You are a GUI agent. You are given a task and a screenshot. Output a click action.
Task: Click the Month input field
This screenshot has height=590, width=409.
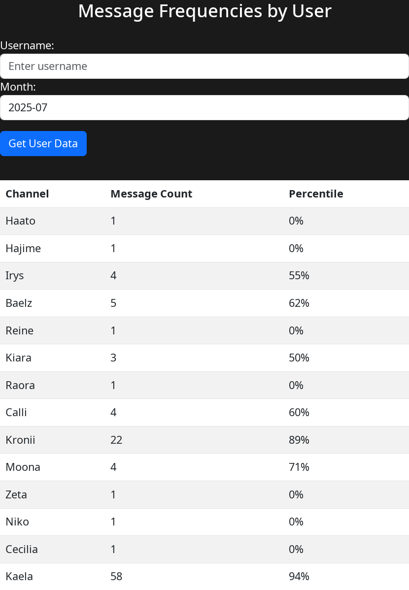(204, 108)
